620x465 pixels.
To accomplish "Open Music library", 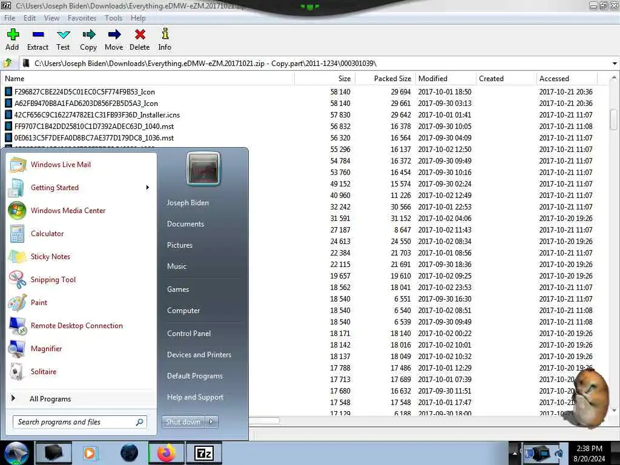I will (x=176, y=266).
